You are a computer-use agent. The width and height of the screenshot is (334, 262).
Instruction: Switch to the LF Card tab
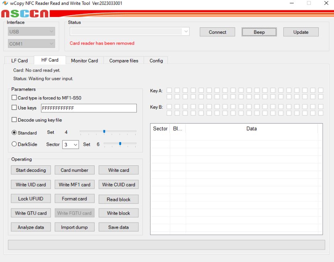coord(19,61)
